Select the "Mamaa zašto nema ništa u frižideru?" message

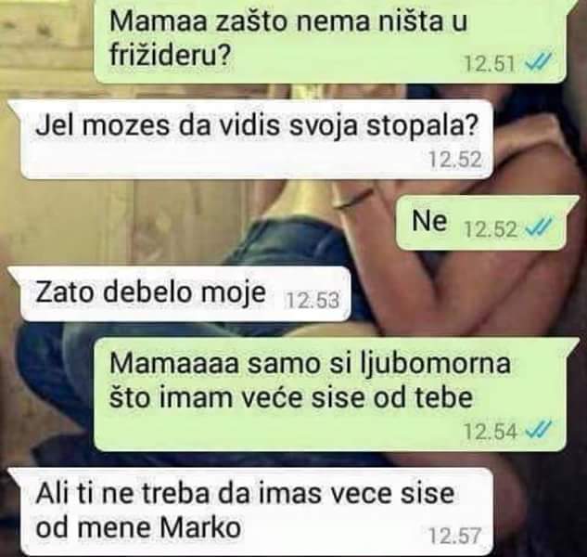pyautogui.click(x=331, y=41)
